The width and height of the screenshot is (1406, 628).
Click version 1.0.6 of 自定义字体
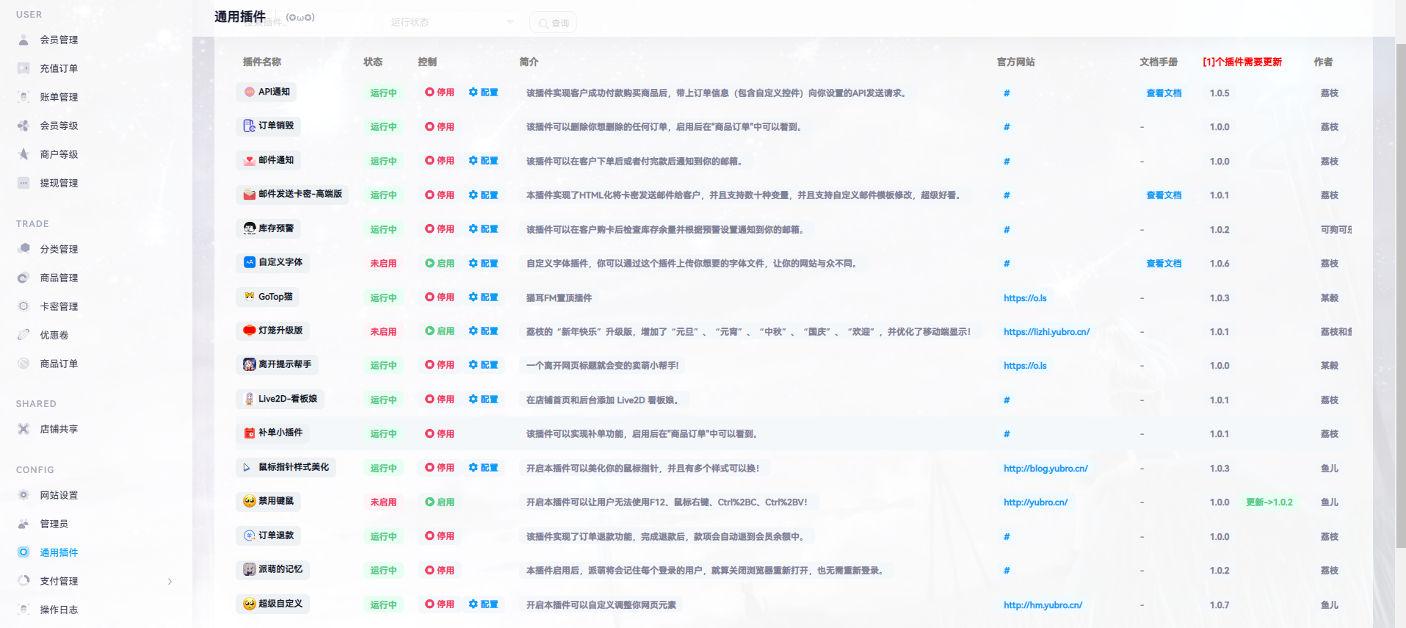pos(1220,264)
